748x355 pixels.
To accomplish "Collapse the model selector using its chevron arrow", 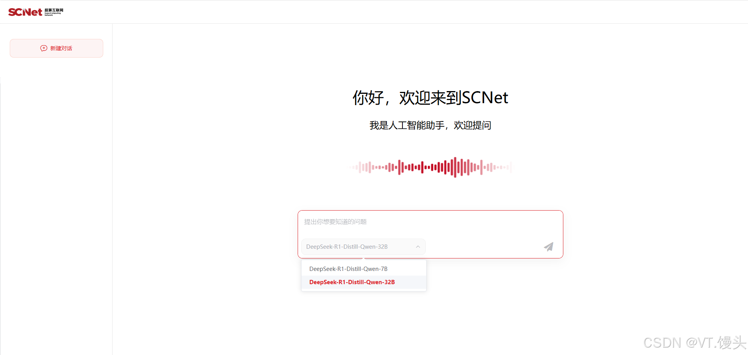I will [x=418, y=247].
